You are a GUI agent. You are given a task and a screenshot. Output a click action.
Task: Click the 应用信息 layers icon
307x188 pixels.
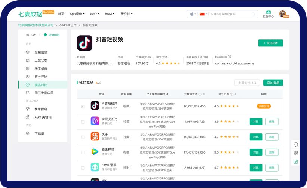[x=28, y=52]
